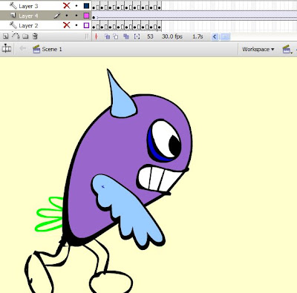Show hidden Layer 3 via red X
Viewport: 297px width, 293px height.
click(x=66, y=5)
